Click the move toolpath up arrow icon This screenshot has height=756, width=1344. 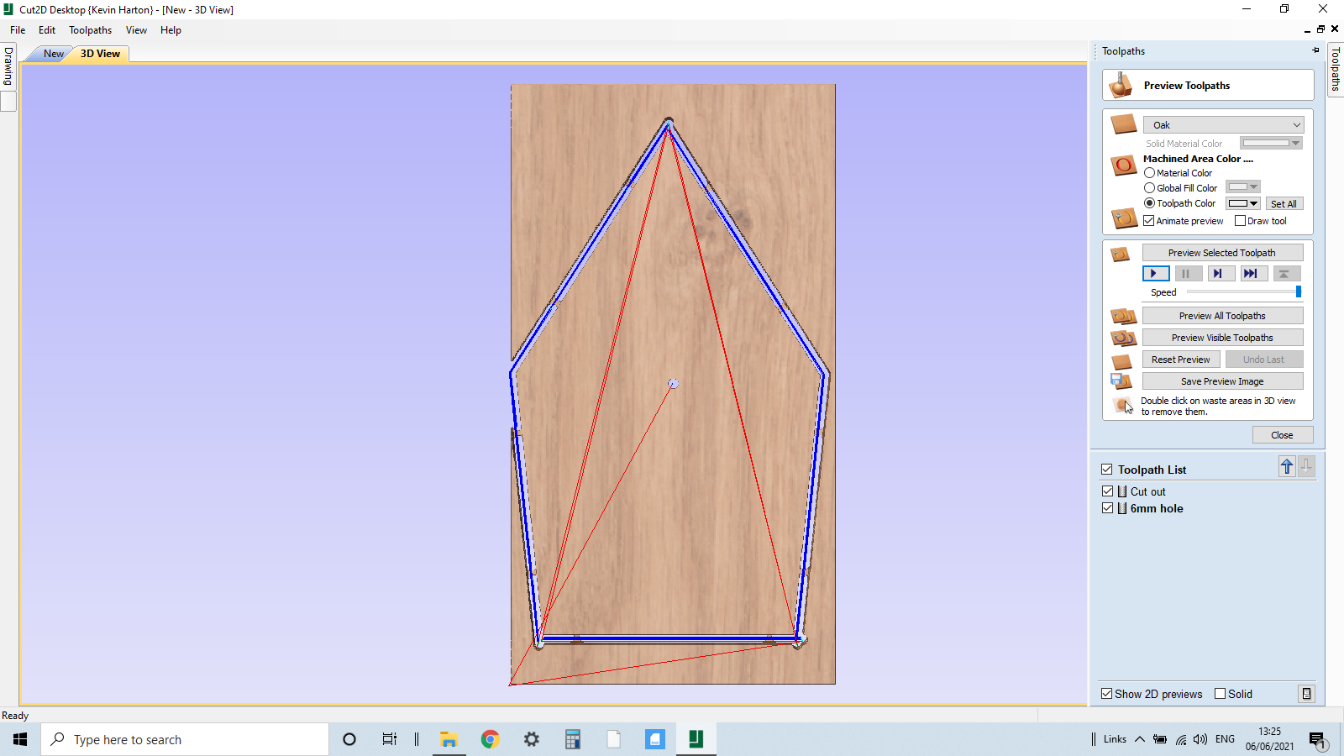tap(1286, 466)
